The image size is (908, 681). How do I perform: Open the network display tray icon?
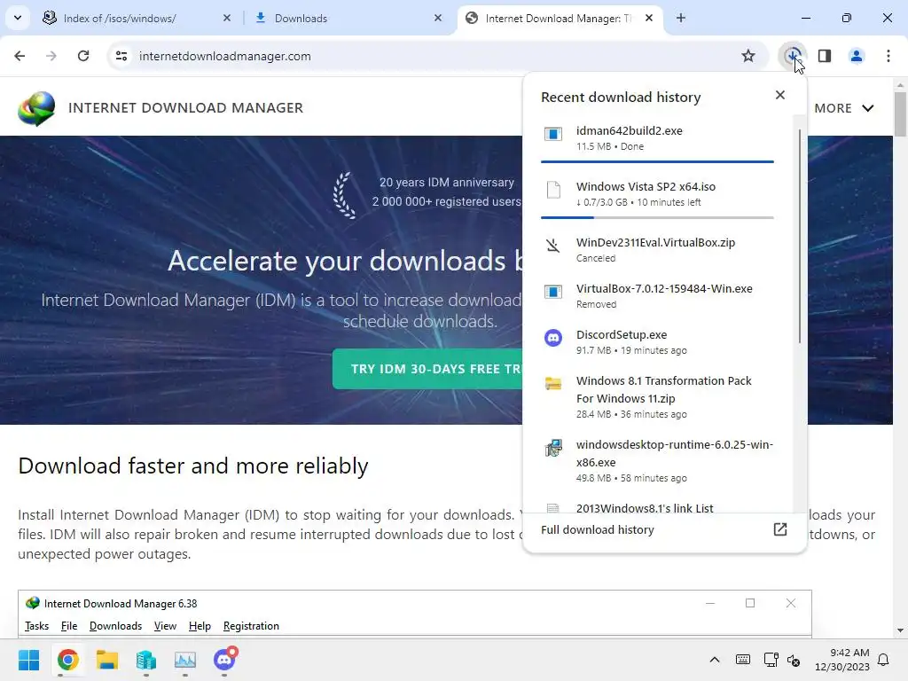point(771,660)
